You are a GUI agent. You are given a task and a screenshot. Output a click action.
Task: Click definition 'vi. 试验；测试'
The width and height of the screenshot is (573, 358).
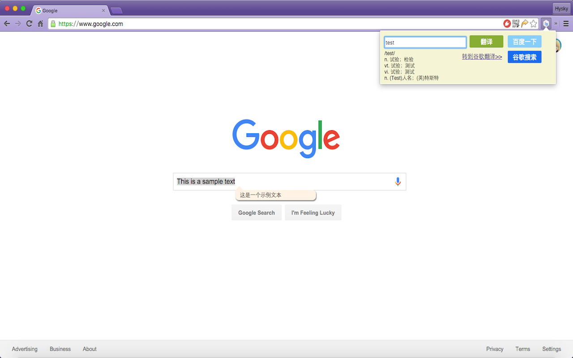399,72
